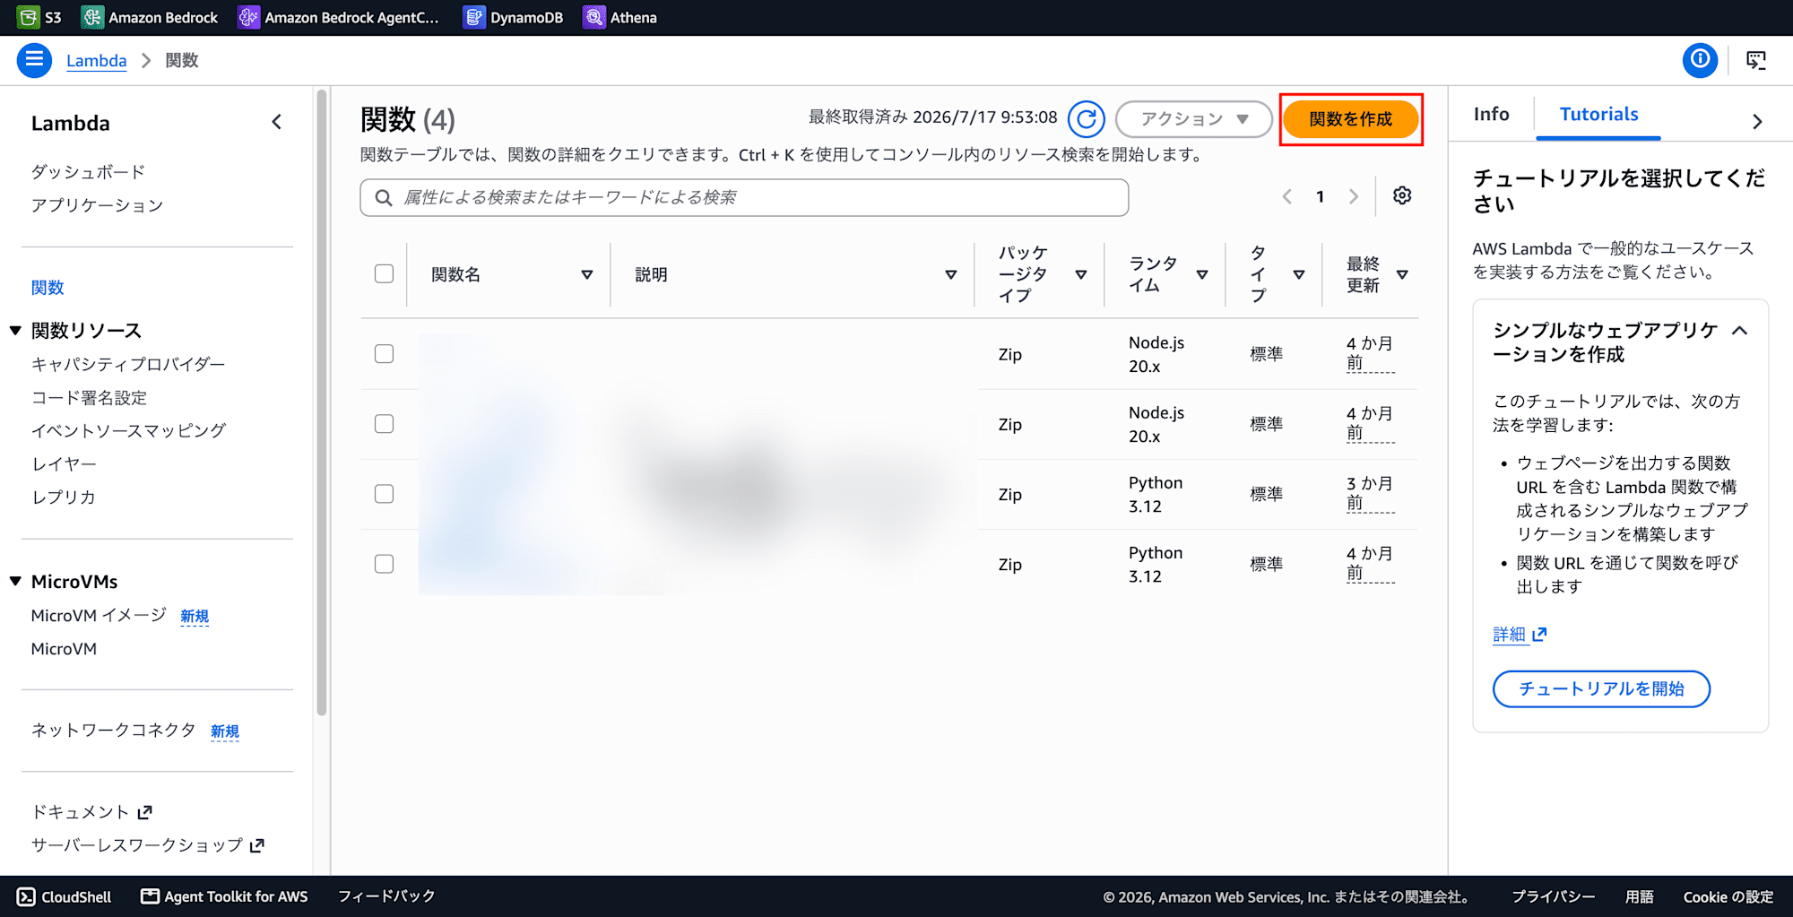Open CloudShell from the footer
The height and width of the screenshot is (917, 1793).
65,896
